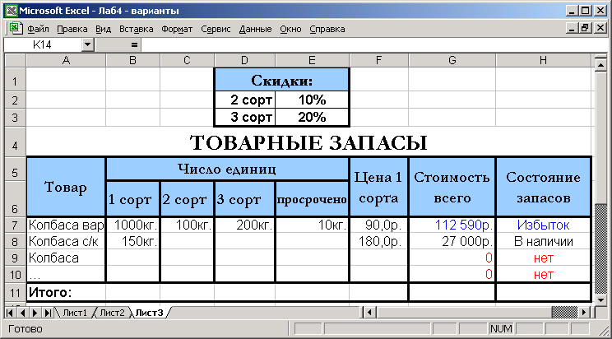Screen dimensions: 612x339
Task: Select the Состояние запасов header cell
Action: [544, 187]
